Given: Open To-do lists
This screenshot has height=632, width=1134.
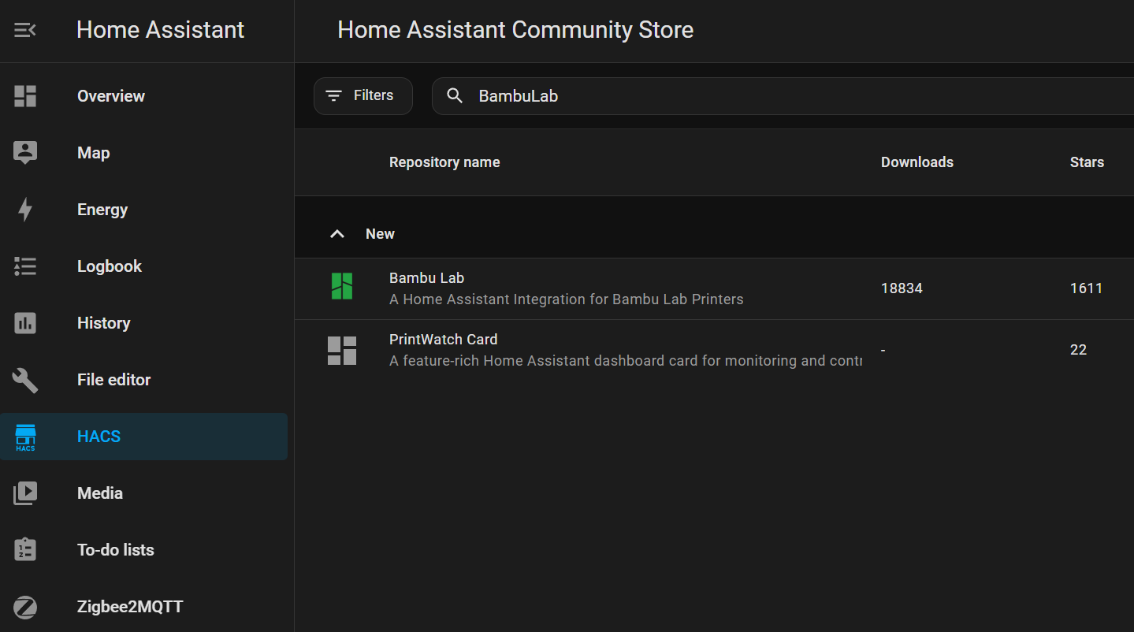Looking at the screenshot, I should tap(144, 550).
